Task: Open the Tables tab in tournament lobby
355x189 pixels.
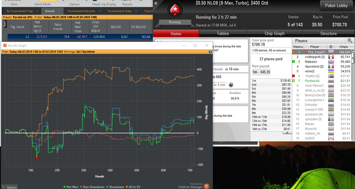Action: point(223,33)
